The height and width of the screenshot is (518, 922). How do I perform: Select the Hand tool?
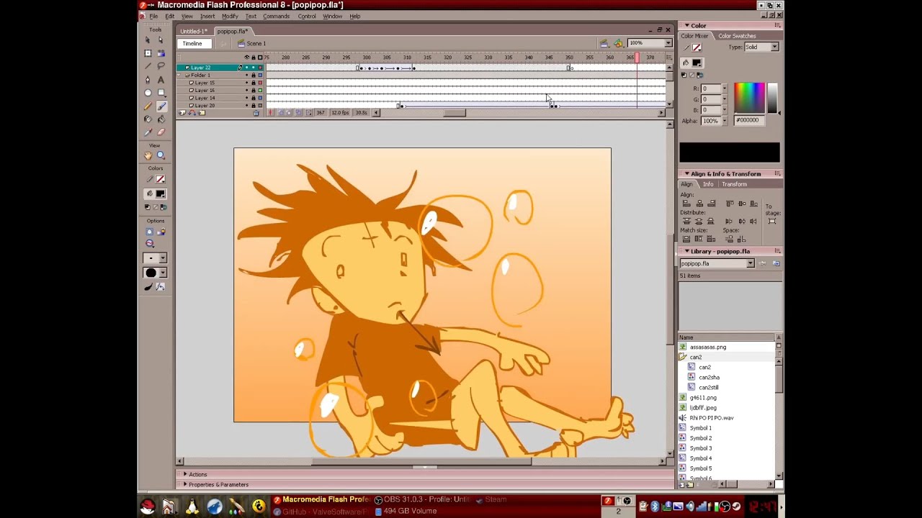point(148,155)
